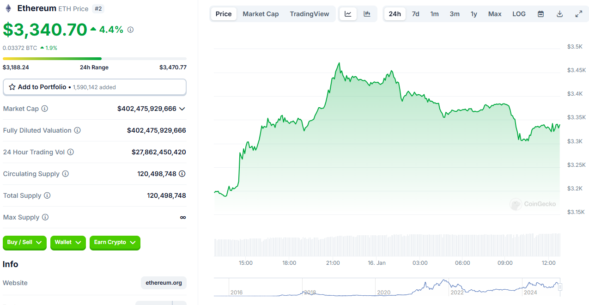The height and width of the screenshot is (305, 589).
Task: Click the 24 hour trading volume value $27,862,450,420
Action: (x=159, y=152)
